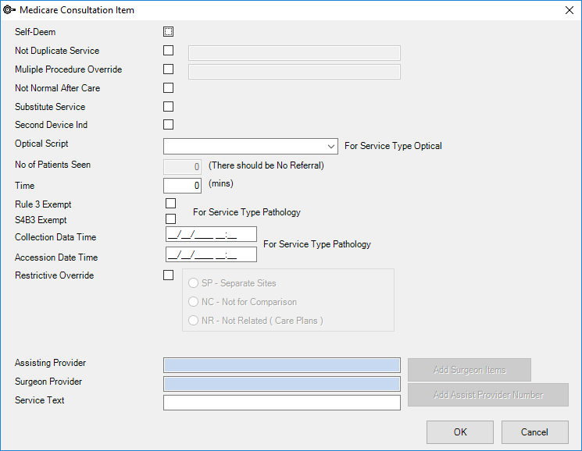Click the app icon in title bar
The image size is (582, 451).
[9, 10]
